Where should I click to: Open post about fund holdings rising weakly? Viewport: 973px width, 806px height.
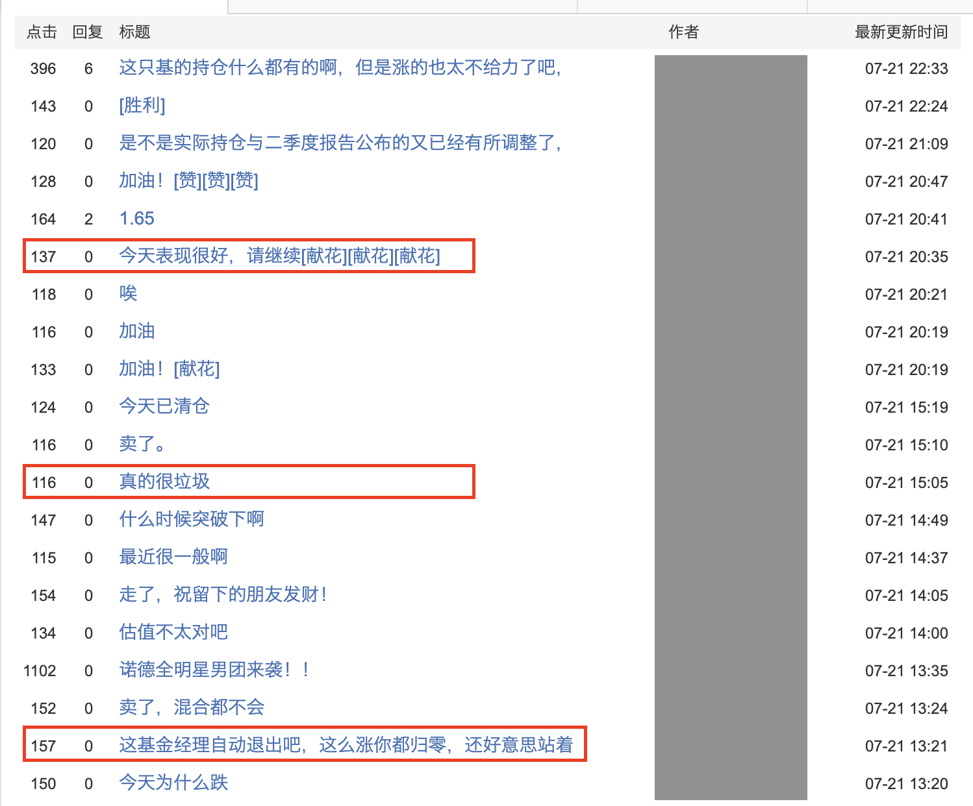tap(340, 67)
